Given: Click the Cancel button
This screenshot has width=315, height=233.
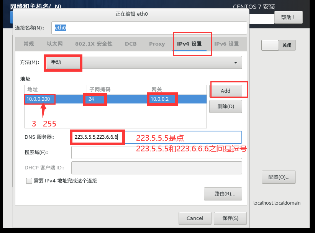Looking at the screenshot, I should 195,218.
